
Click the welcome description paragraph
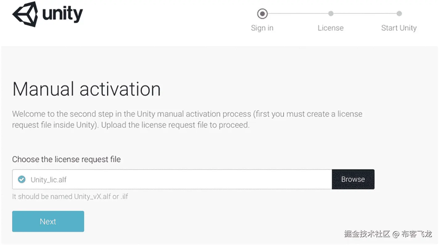coord(185,120)
